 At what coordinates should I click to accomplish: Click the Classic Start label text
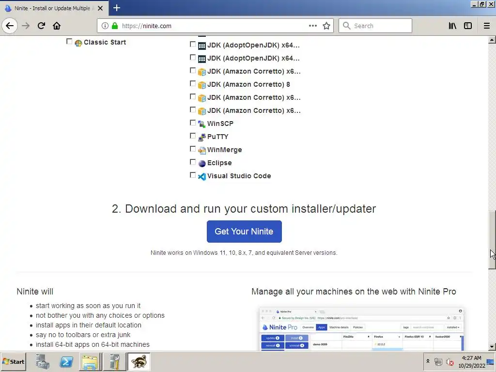[x=105, y=42]
